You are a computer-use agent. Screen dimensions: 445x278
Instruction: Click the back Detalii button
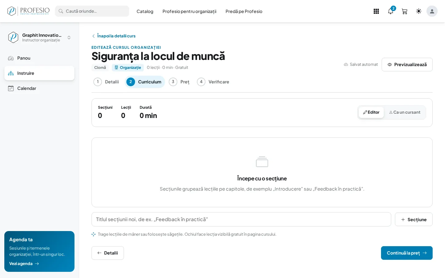[x=108, y=253]
